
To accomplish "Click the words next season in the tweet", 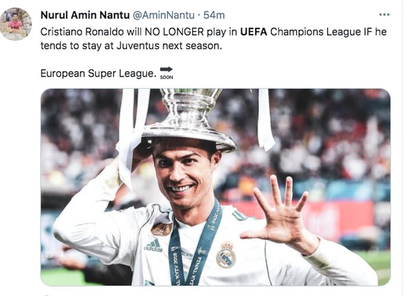I will [x=191, y=46].
